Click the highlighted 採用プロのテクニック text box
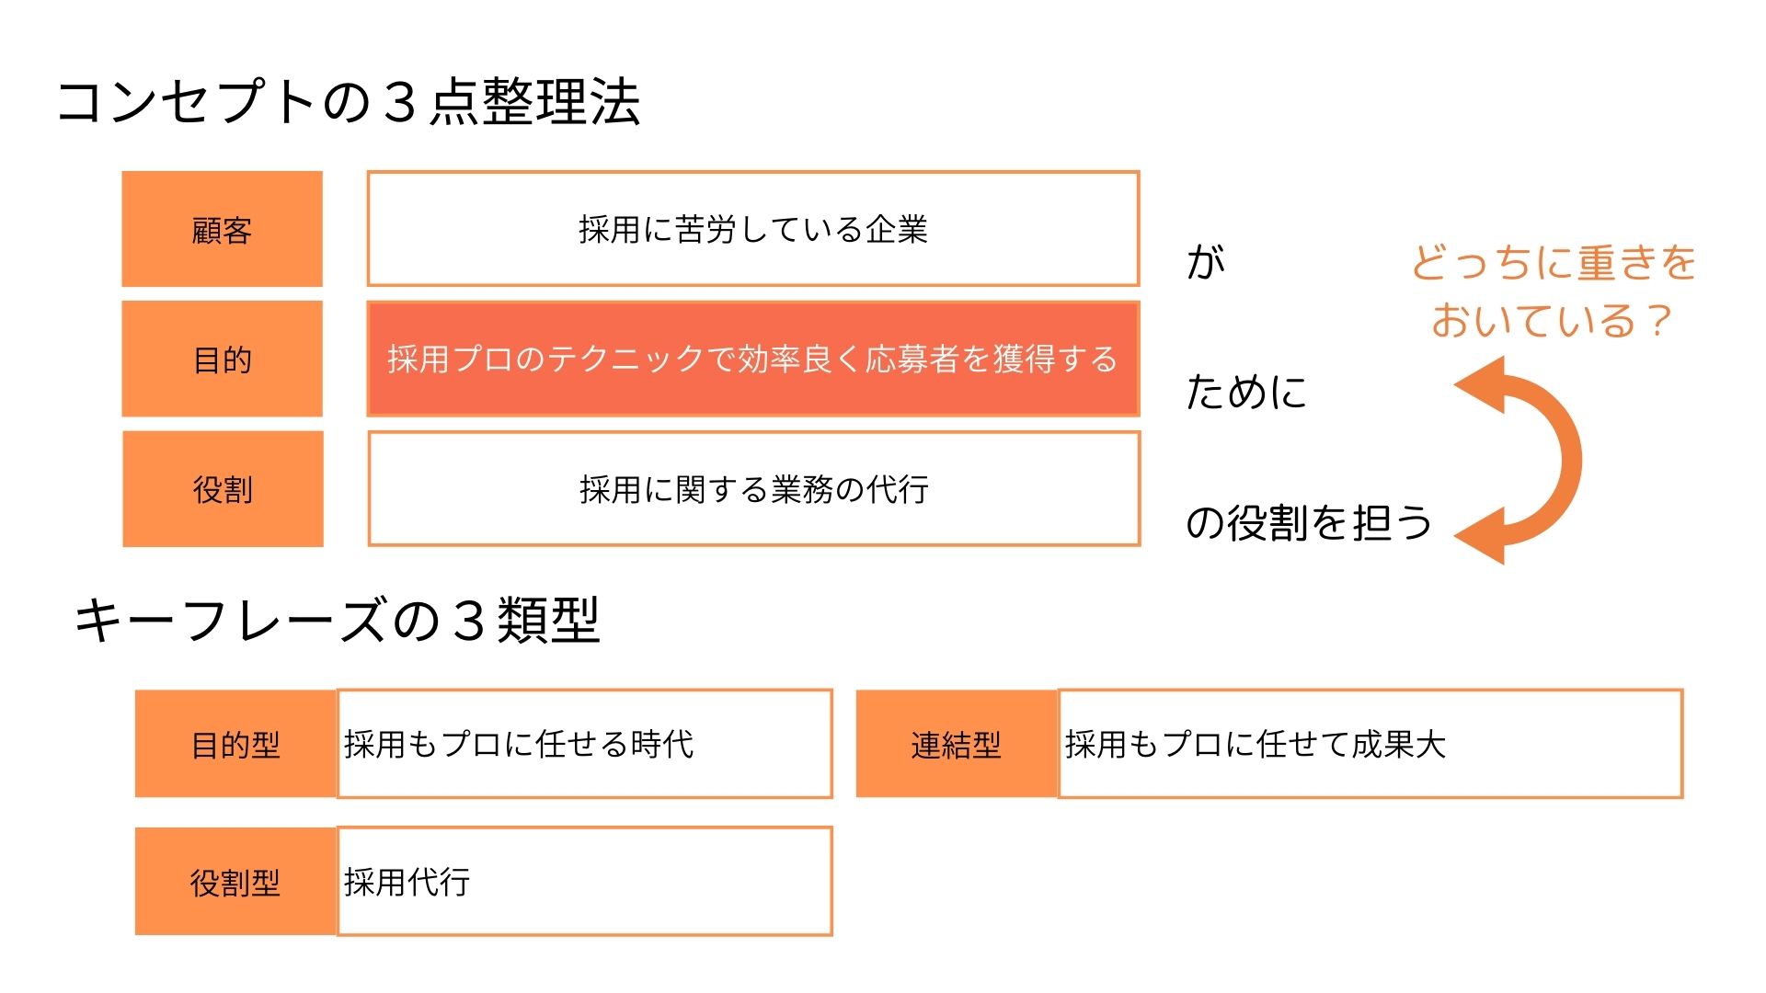The image size is (1766, 993). [753, 359]
